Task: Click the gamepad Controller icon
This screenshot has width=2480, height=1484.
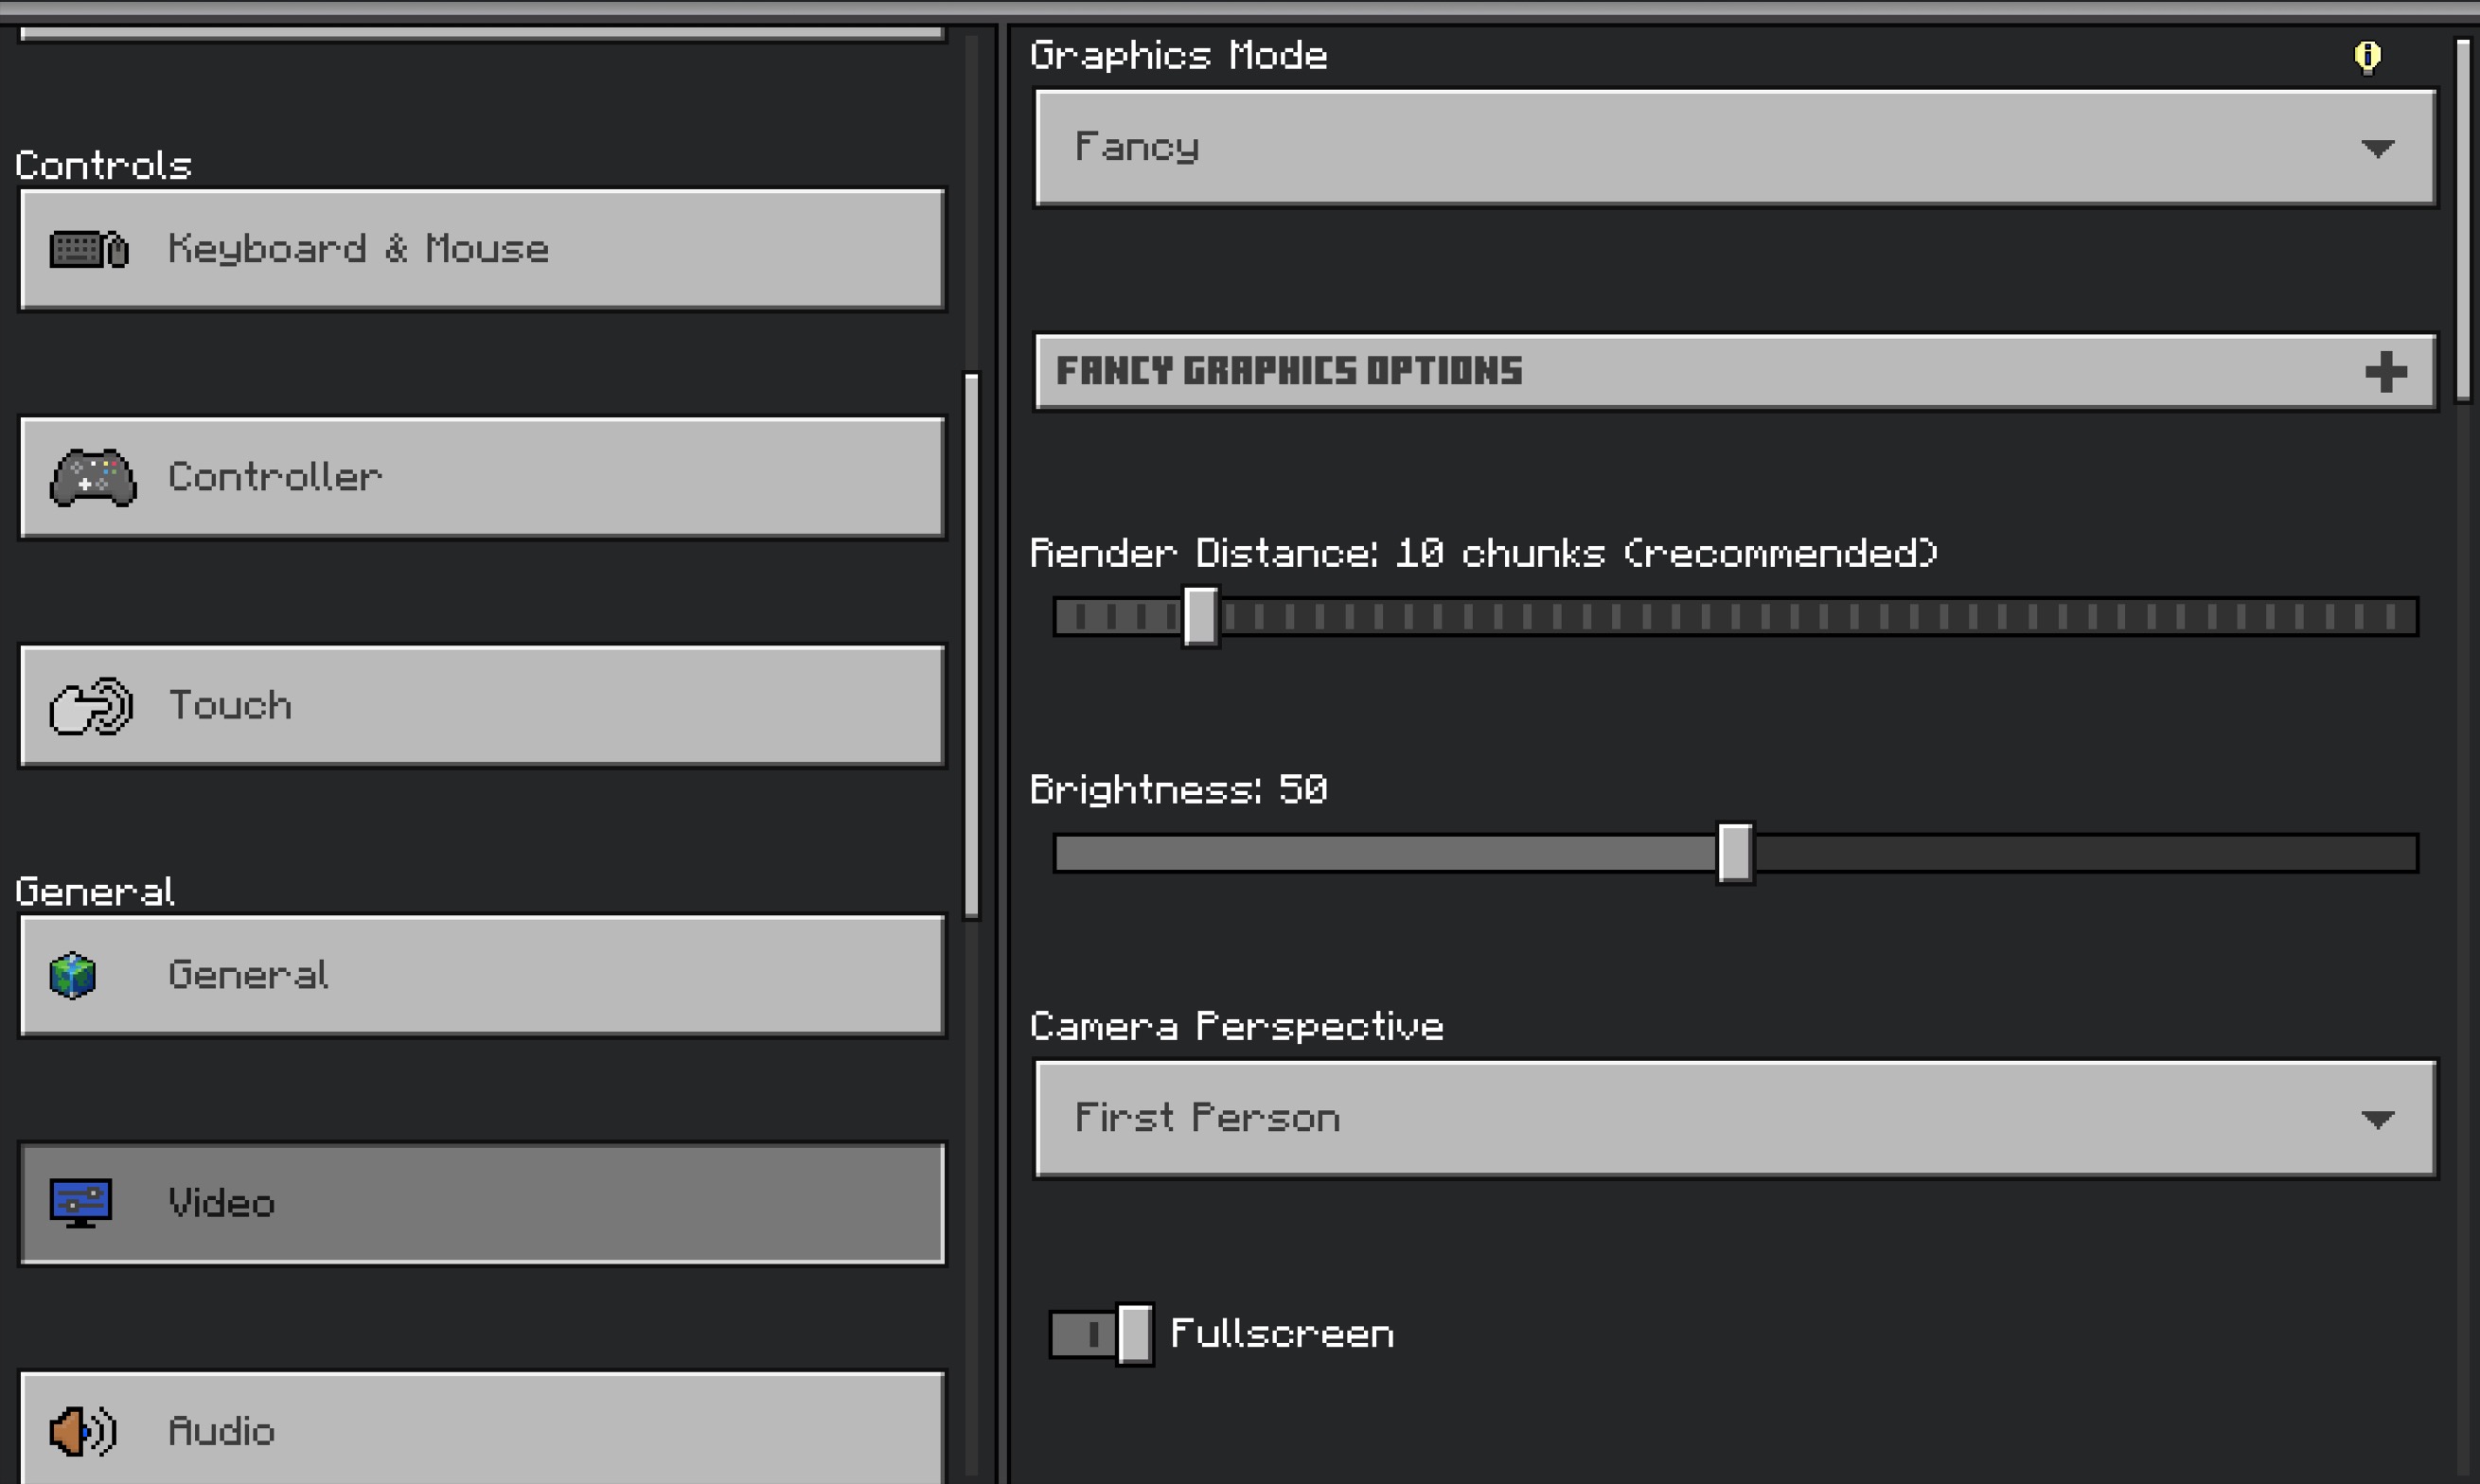Action: [x=93, y=477]
